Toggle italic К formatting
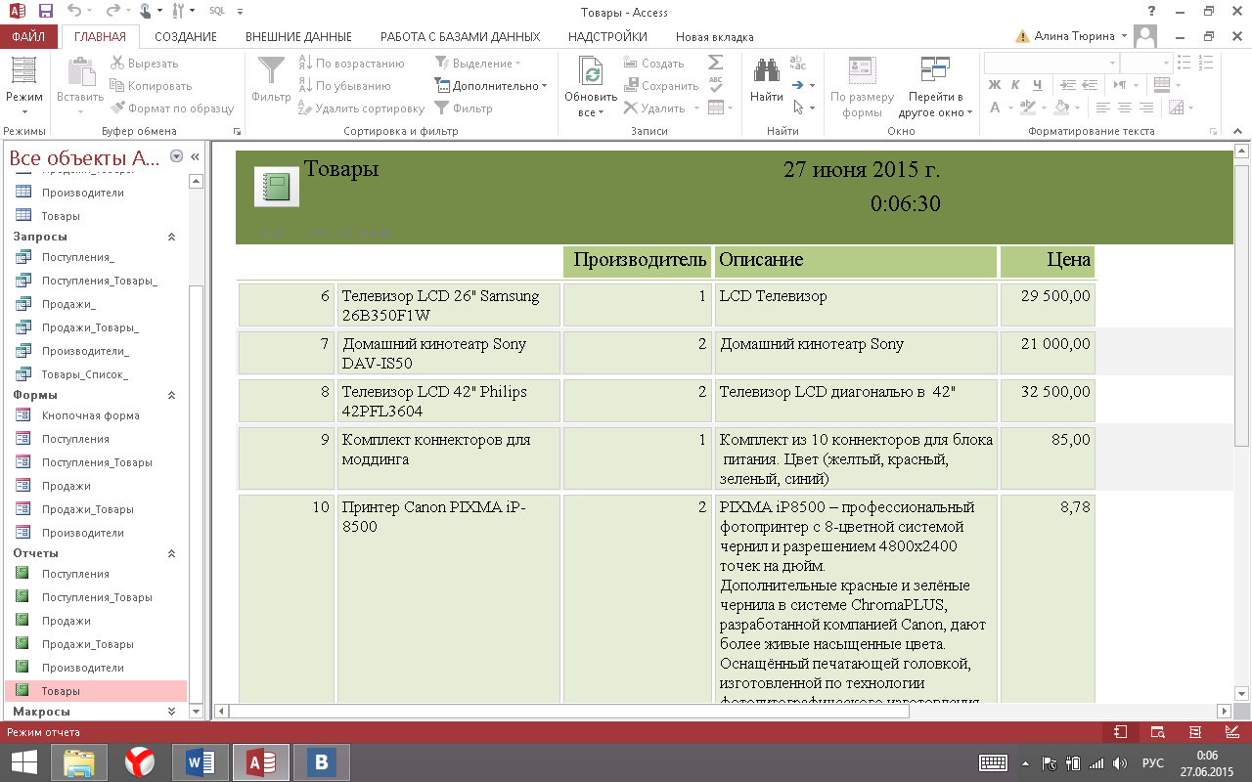This screenshot has height=782, width=1252. [1015, 85]
